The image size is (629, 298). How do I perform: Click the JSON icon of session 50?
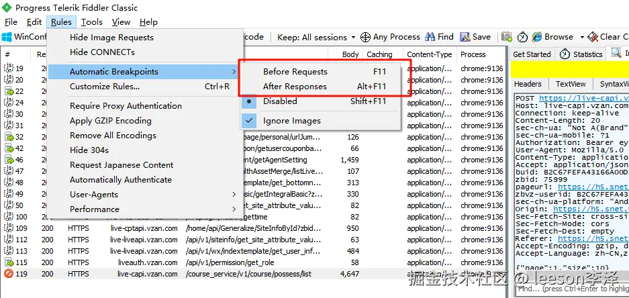(9, 205)
